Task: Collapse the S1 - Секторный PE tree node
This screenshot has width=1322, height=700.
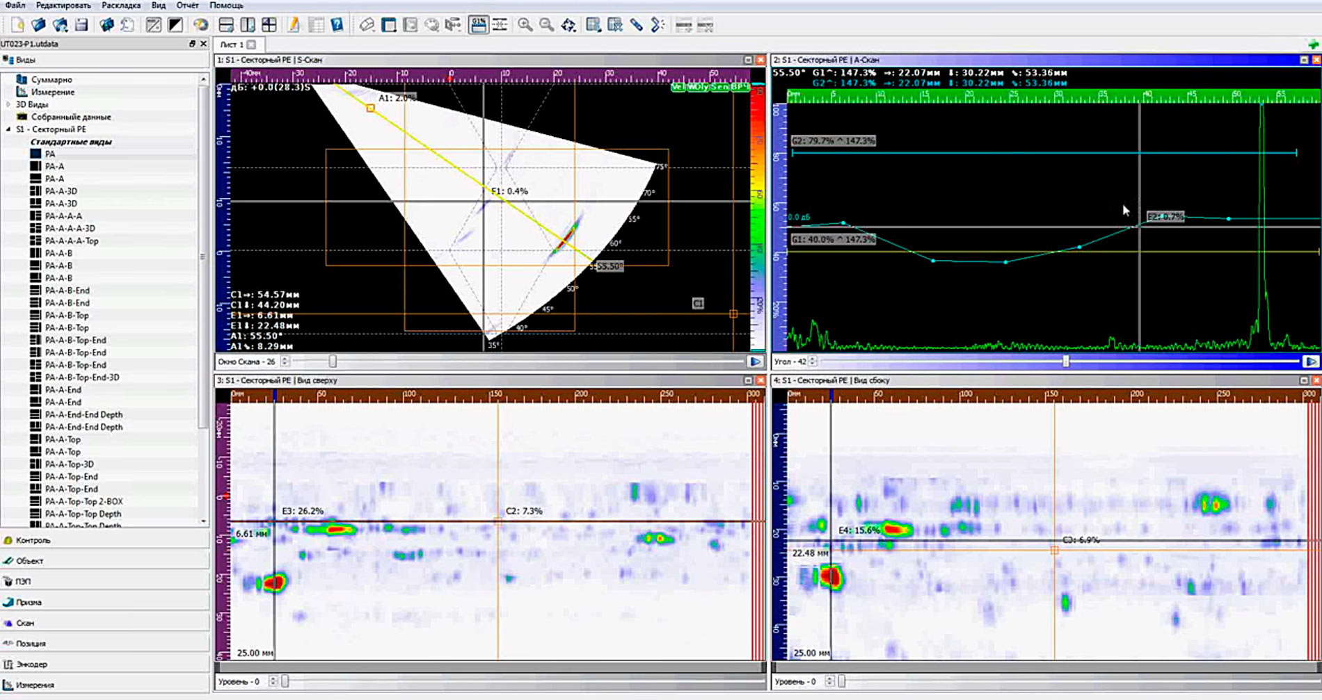Action: pos(8,129)
